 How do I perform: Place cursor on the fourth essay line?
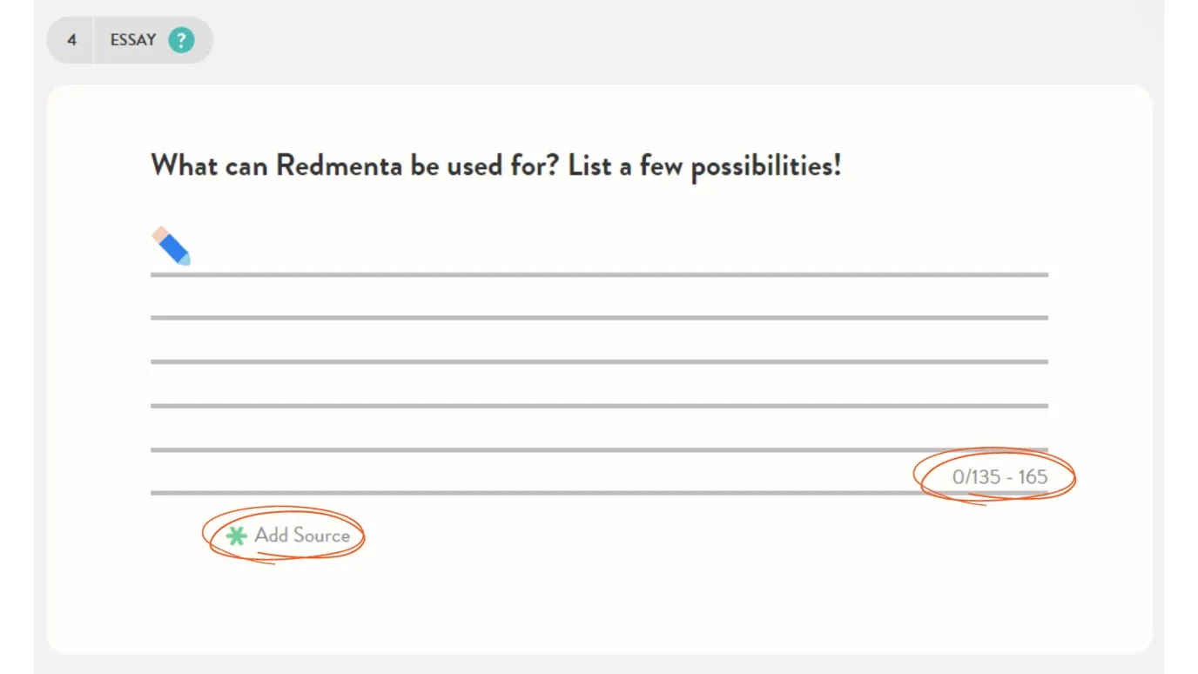[599, 385]
